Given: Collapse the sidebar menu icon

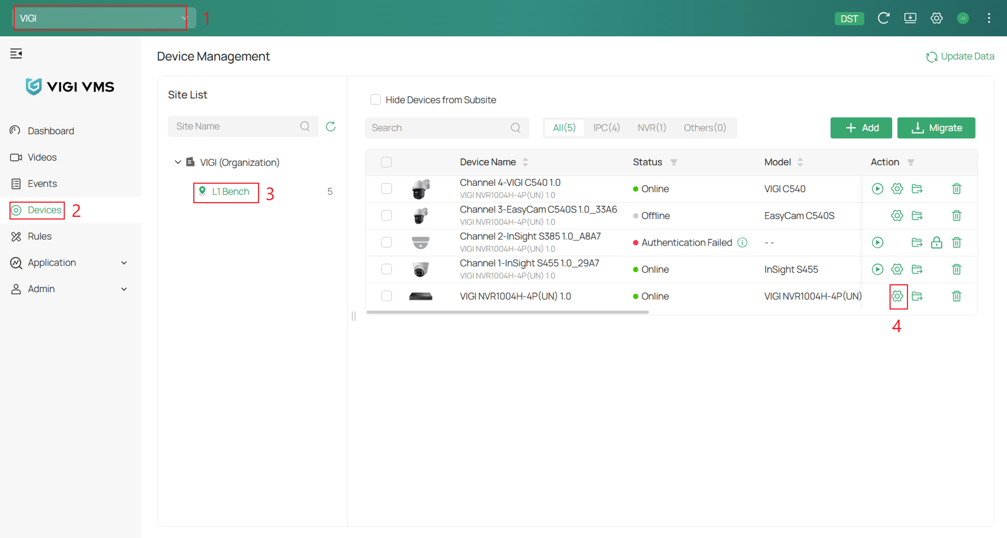Looking at the screenshot, I should (x=16, y=53).
